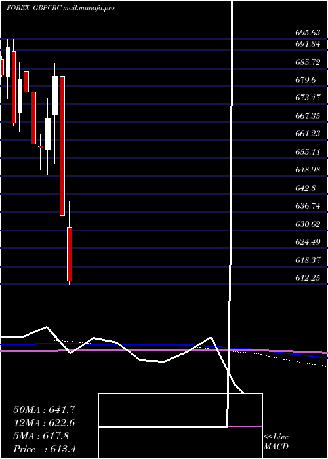Click the 630.62 price level label
Viewport: 328px width, 459px height.
coord(308,224)
